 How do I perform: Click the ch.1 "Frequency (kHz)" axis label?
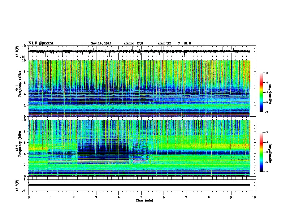click(20, 83)
